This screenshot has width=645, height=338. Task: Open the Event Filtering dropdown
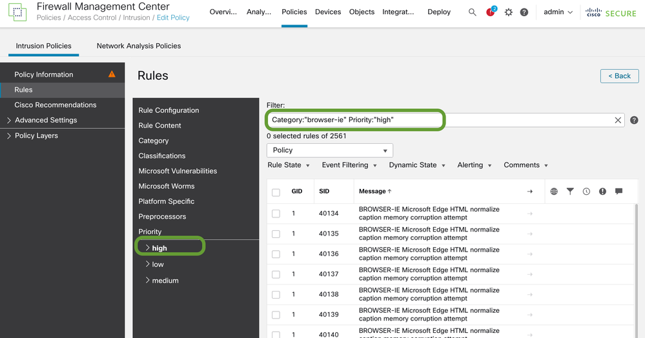click(349, 165)
